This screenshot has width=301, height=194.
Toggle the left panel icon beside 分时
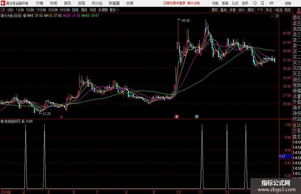(3, 10)
